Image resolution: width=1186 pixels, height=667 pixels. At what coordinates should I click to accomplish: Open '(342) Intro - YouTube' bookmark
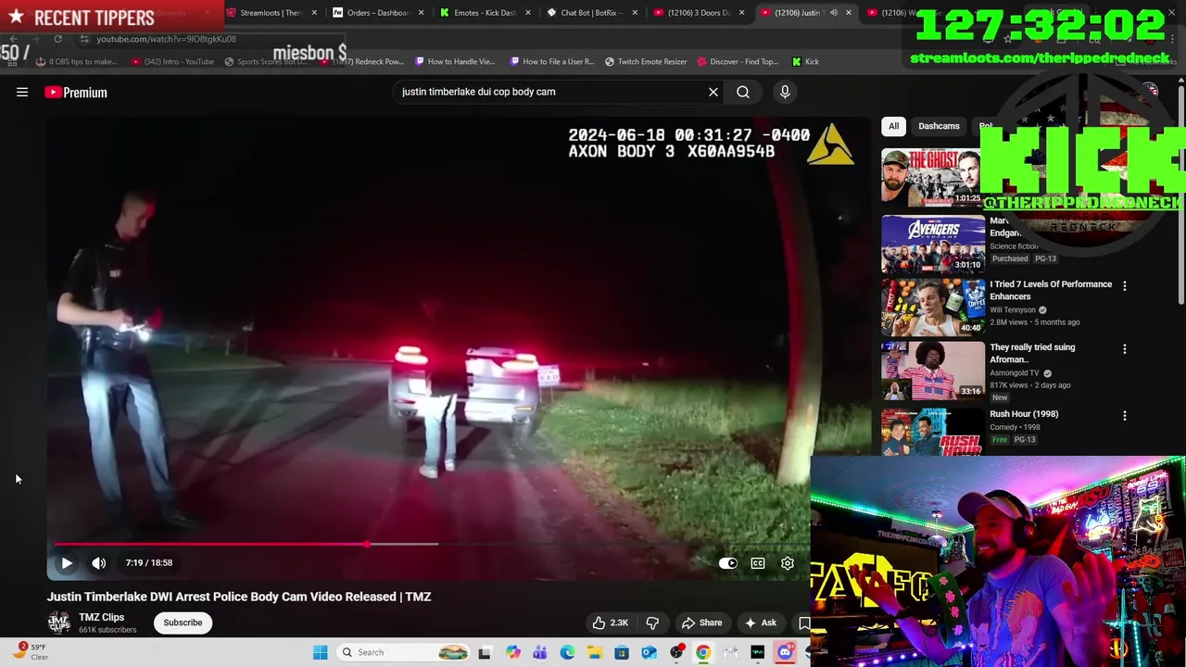click(173, 62)
